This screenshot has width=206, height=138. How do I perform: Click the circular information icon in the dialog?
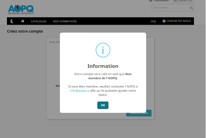point(103,50)
